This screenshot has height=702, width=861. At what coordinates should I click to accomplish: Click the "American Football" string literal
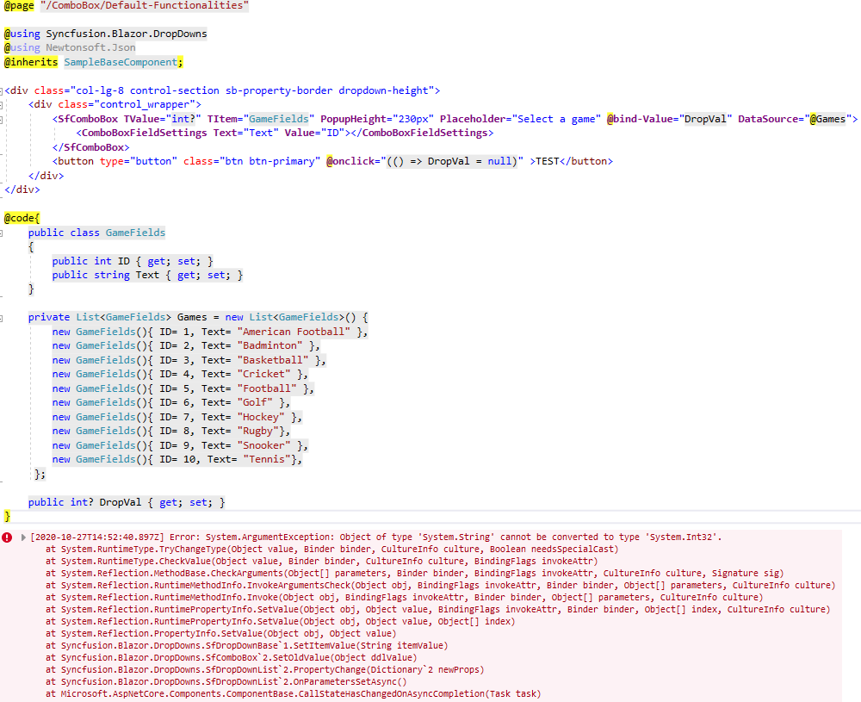point(295,332)
